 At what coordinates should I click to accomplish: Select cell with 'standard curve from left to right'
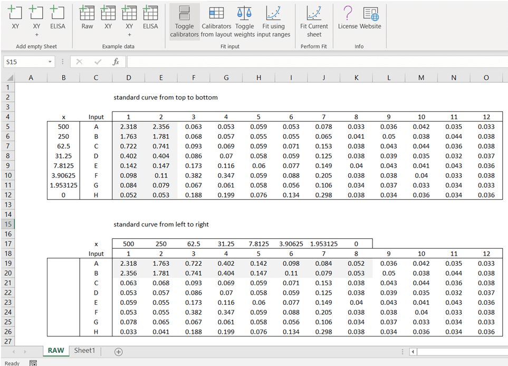point(161,224)
